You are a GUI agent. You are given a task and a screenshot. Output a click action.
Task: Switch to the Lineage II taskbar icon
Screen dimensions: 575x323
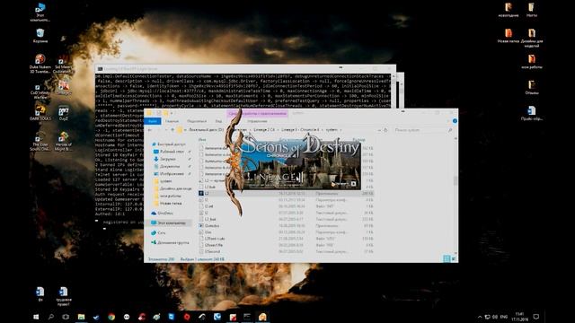coord(262,317)
